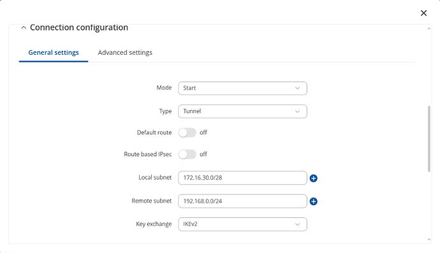This screenshot has height=253, width=440.
Task: Click the Key exchange label
Action: click(x=154, y=224)
